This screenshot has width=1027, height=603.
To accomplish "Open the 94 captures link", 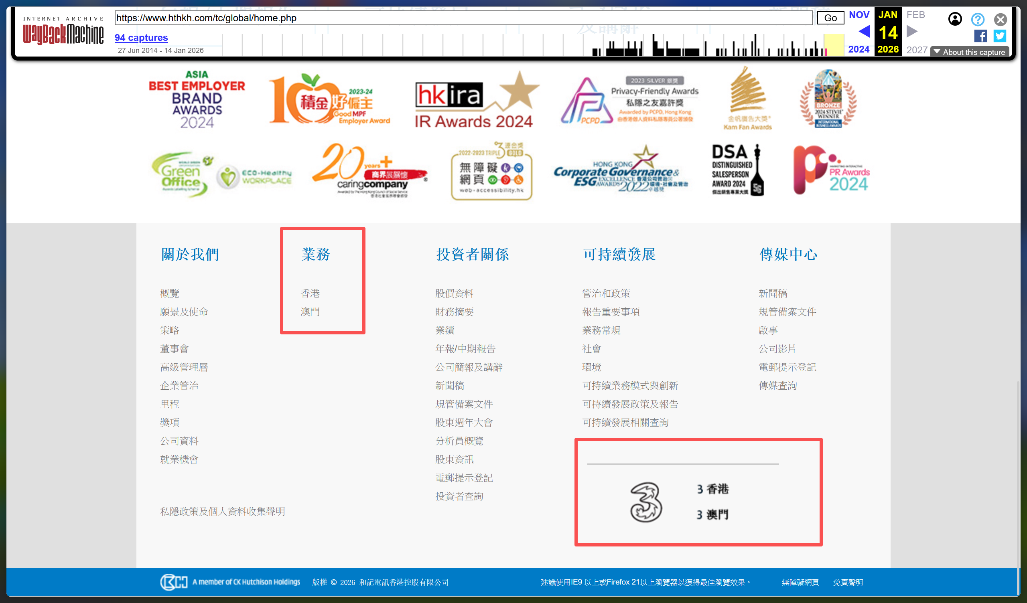I will [x=141, y=37].
